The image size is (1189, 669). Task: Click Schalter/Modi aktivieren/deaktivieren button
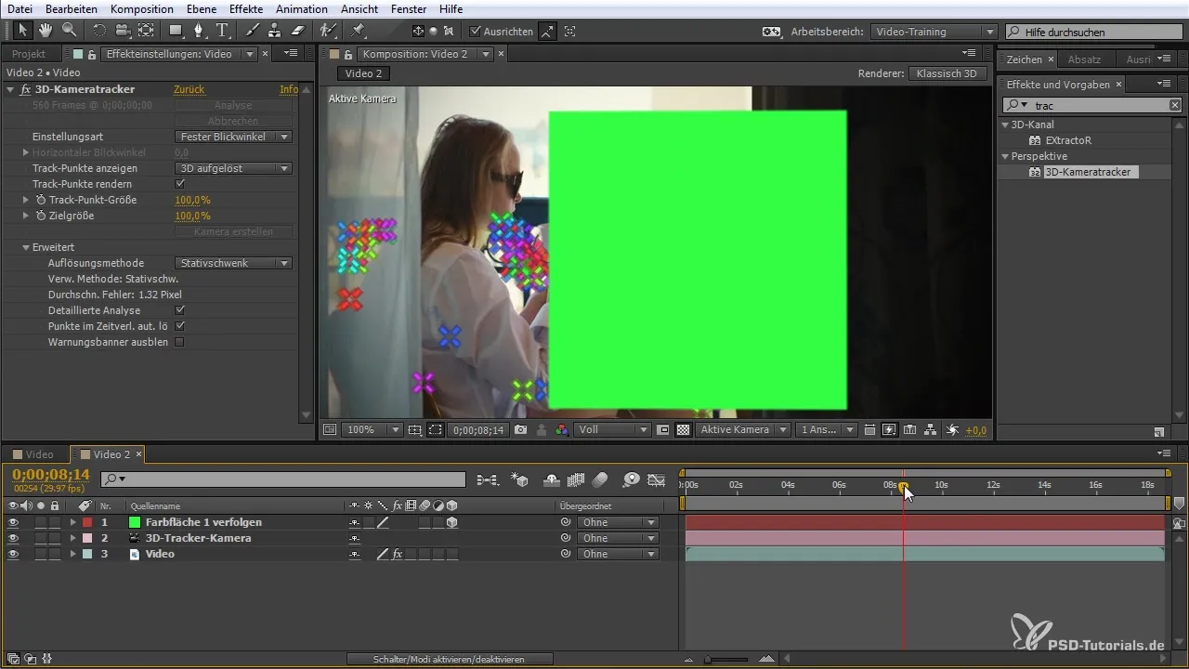pos(450,659)
